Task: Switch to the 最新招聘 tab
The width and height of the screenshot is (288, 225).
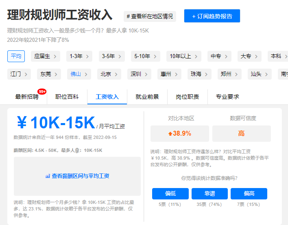Action: point(27,97)
